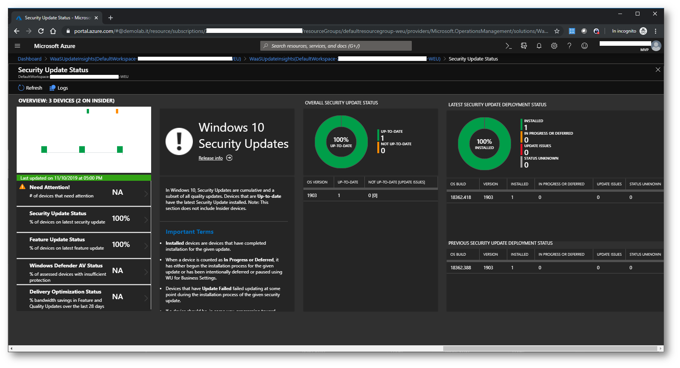Select the UP-TO-DATE legend entry
This screenshot has height=368, width=680.
pos(391,135)
